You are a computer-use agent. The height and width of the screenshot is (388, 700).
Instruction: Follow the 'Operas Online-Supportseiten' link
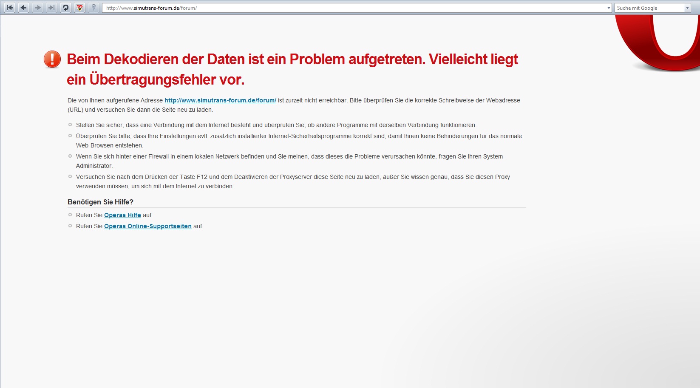[x=147, y=227]
